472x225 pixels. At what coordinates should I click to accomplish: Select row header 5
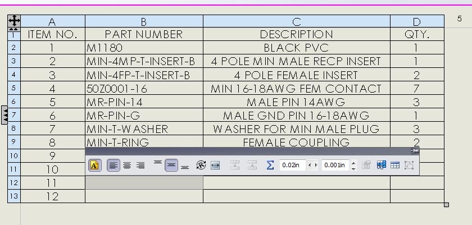click(14, 88)
